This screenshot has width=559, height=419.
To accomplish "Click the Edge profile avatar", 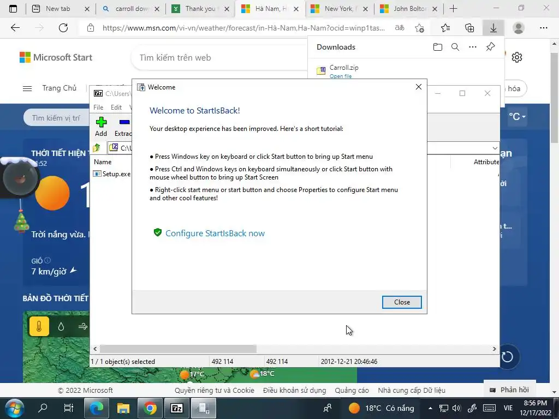I will tap(519, 28).
